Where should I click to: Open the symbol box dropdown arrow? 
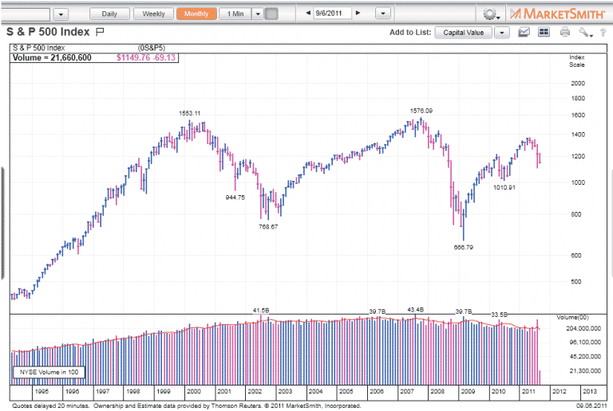pos(62,14)
